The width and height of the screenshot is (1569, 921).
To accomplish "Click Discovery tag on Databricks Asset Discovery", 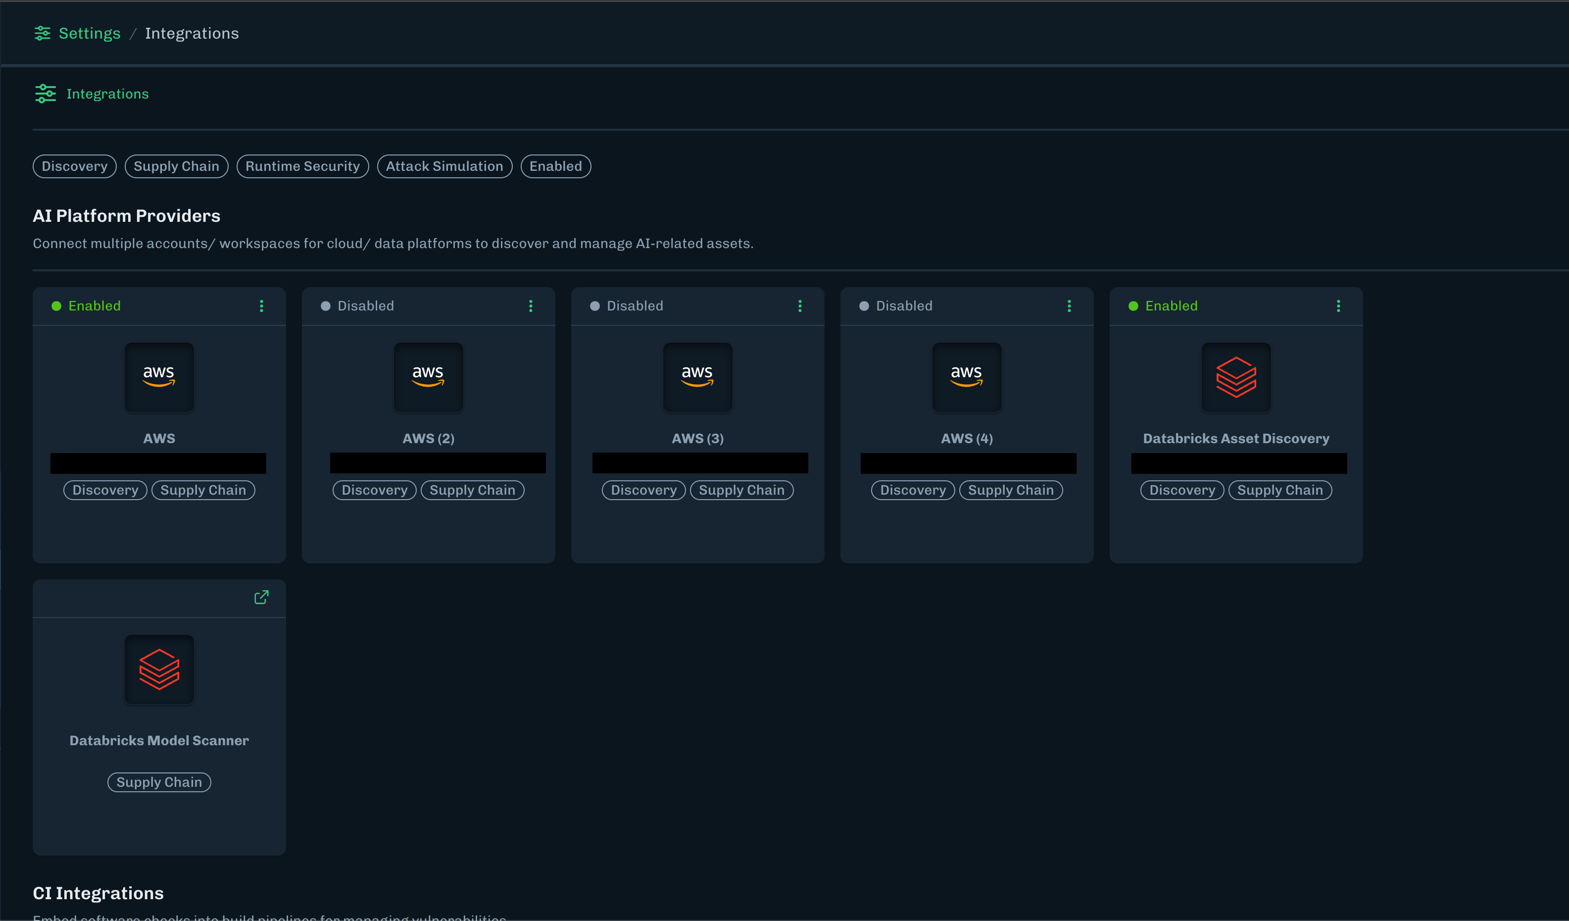I will pos(1182,490).
